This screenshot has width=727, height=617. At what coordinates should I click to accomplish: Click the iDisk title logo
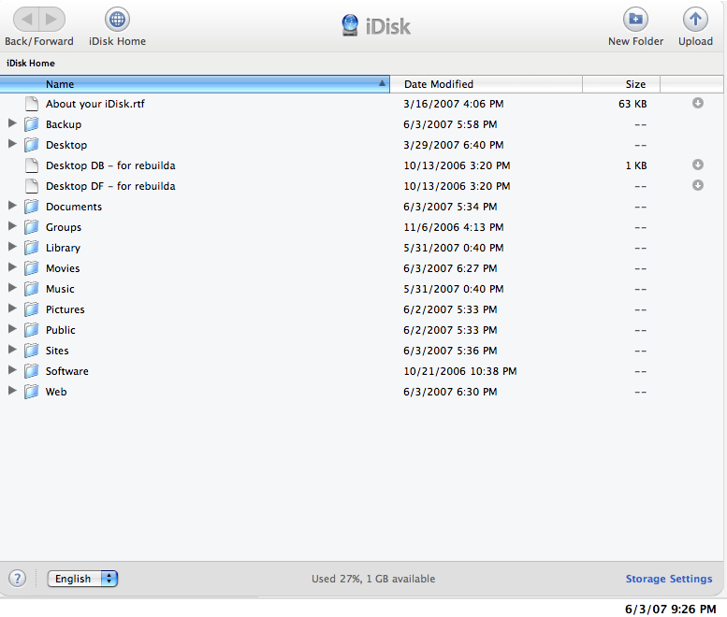(375, 26)
